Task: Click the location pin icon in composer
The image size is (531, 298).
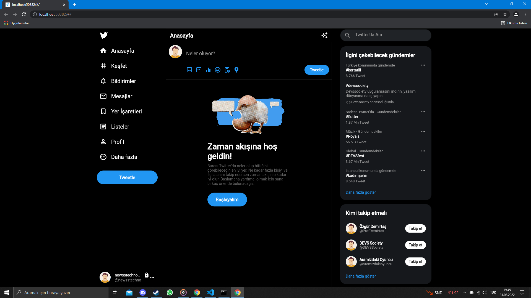Action: coord(236,70)
